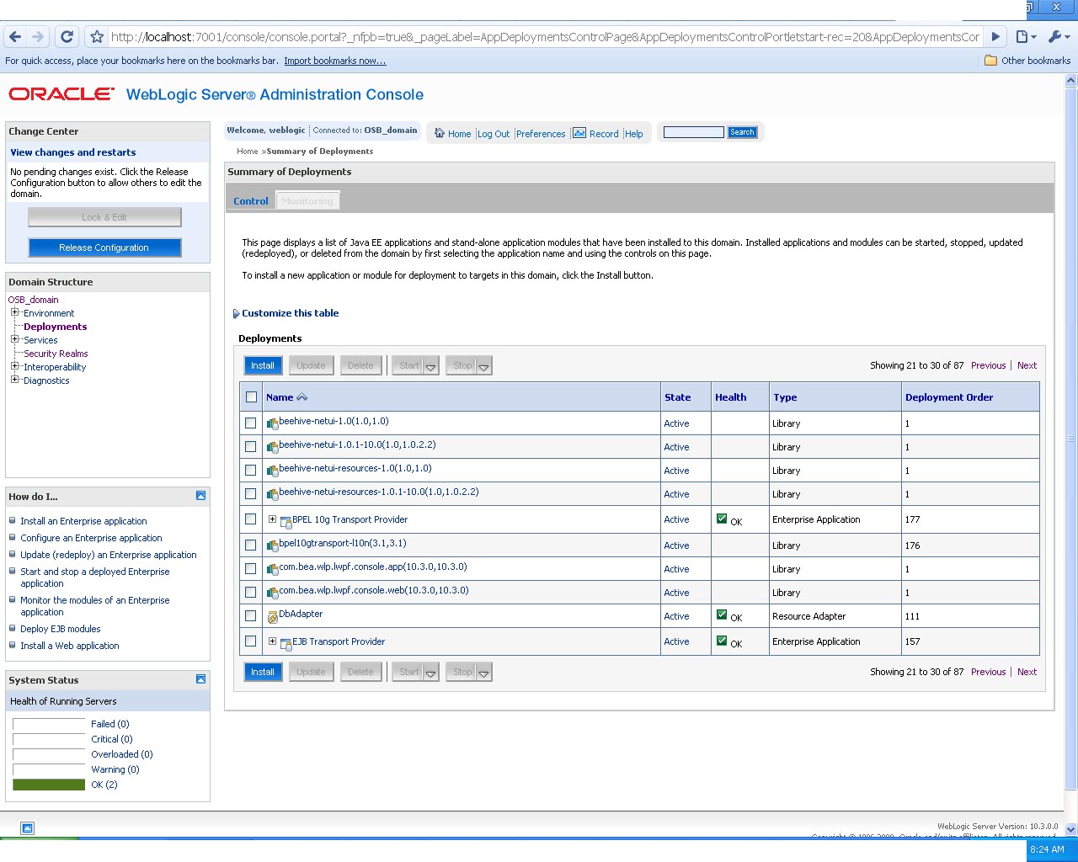Click the top Install button
This screenshot has width=1078, height=862.
[263, 365]
